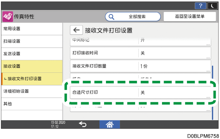
Task: Click the blue vertical scrollbar
Action: point(213,93)
